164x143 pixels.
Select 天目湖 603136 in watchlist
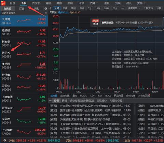click(x=24, y=21)
